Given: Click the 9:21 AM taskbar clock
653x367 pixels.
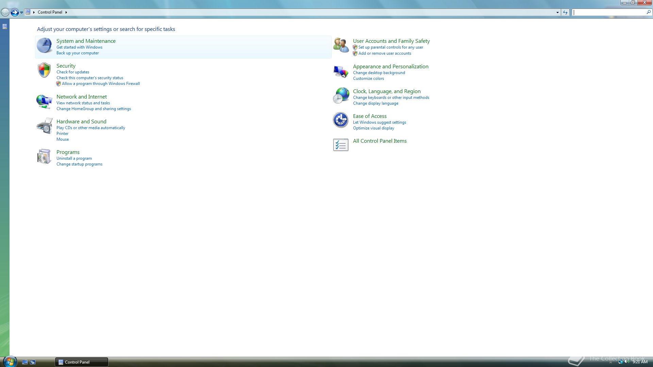Looking at the screenshot, I should tap(640, 362).
